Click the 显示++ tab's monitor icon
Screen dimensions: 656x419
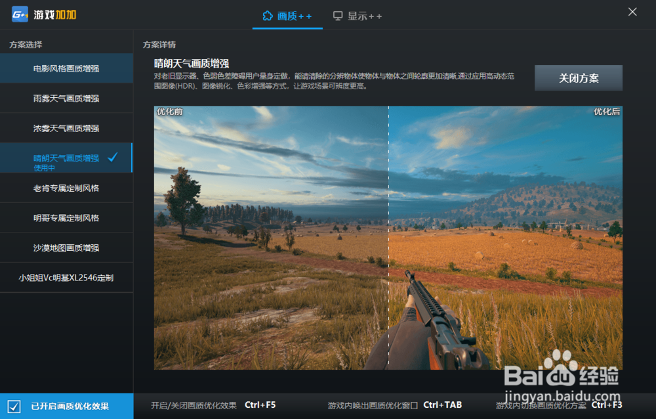338,16
